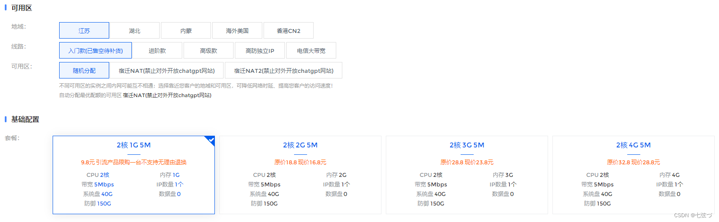Select the 江苏 region option
This screenshot has width=719, height=222.
click(84, 30)
